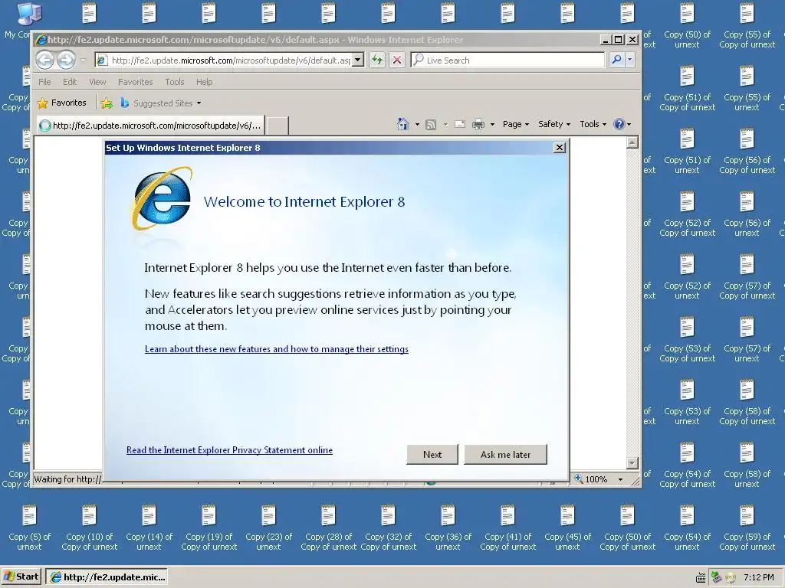785x588 pixels.
Task: Open the File menu
Action: point(44,82)
